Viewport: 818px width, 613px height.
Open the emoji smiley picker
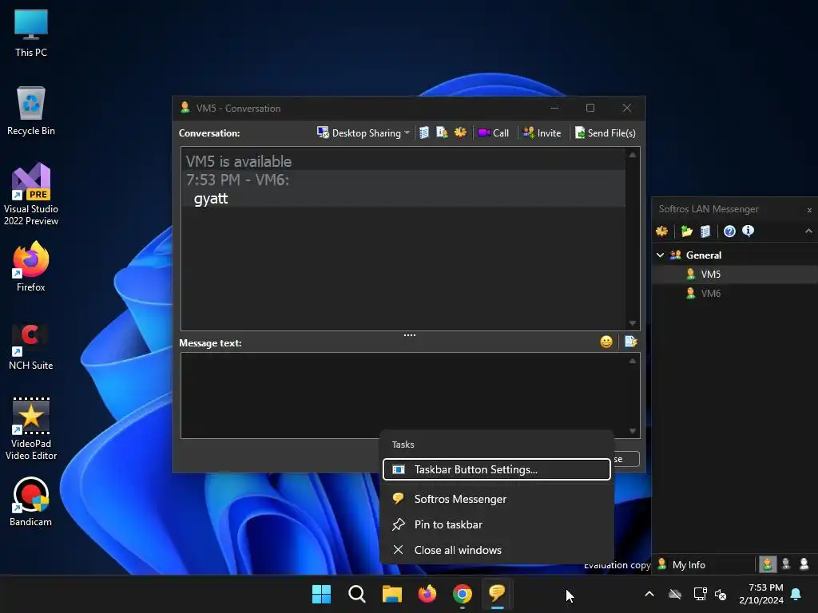pyautogui.click(x=606, y=342)
